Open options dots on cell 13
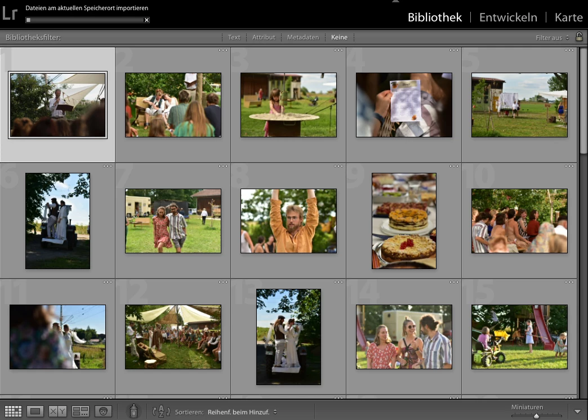The width and height of the screenshot is (588, 420). (338, 282)
